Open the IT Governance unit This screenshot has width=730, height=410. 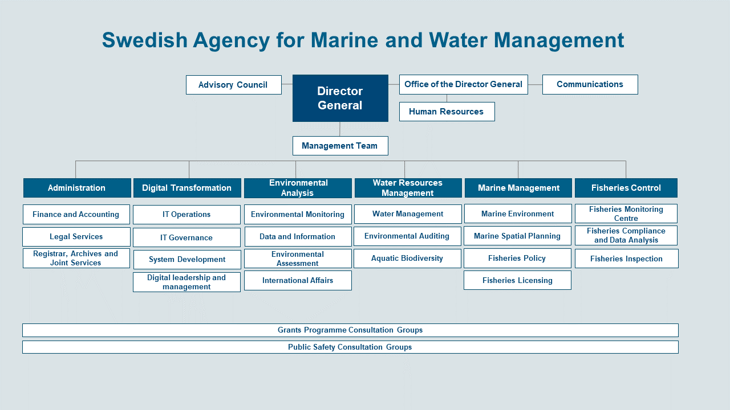pyautogui.click(x=186, y=237)
